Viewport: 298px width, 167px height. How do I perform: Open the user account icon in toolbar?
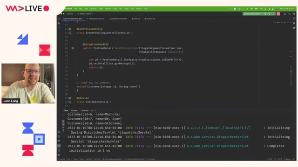pos(284,14)
